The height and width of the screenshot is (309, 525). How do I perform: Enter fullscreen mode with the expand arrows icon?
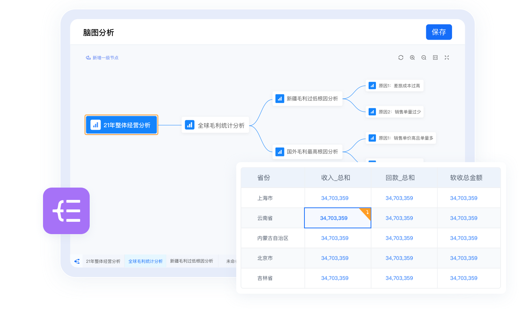447,57
